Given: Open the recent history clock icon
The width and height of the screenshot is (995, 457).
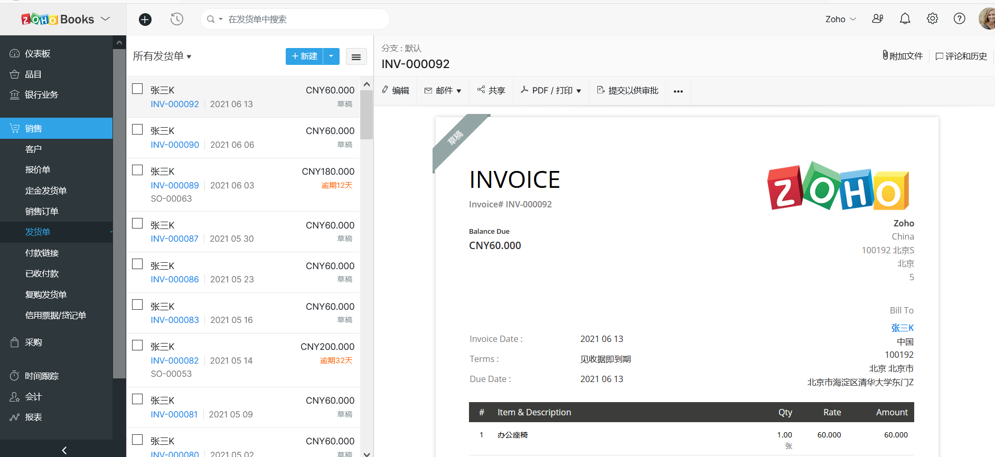Looking at the screenshot, I should (177, 20).
